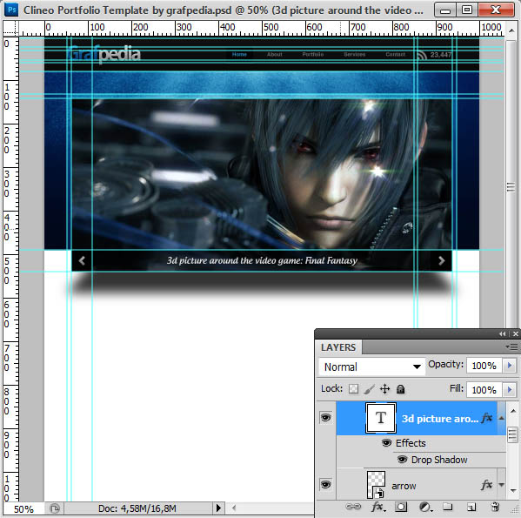Open the Normal blend mode dropdown
521x518 pixels.
371,367
